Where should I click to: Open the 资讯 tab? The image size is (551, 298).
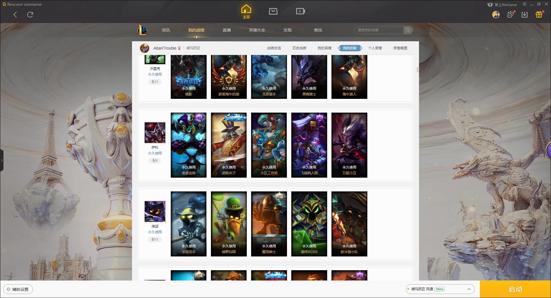pos(166,30)
